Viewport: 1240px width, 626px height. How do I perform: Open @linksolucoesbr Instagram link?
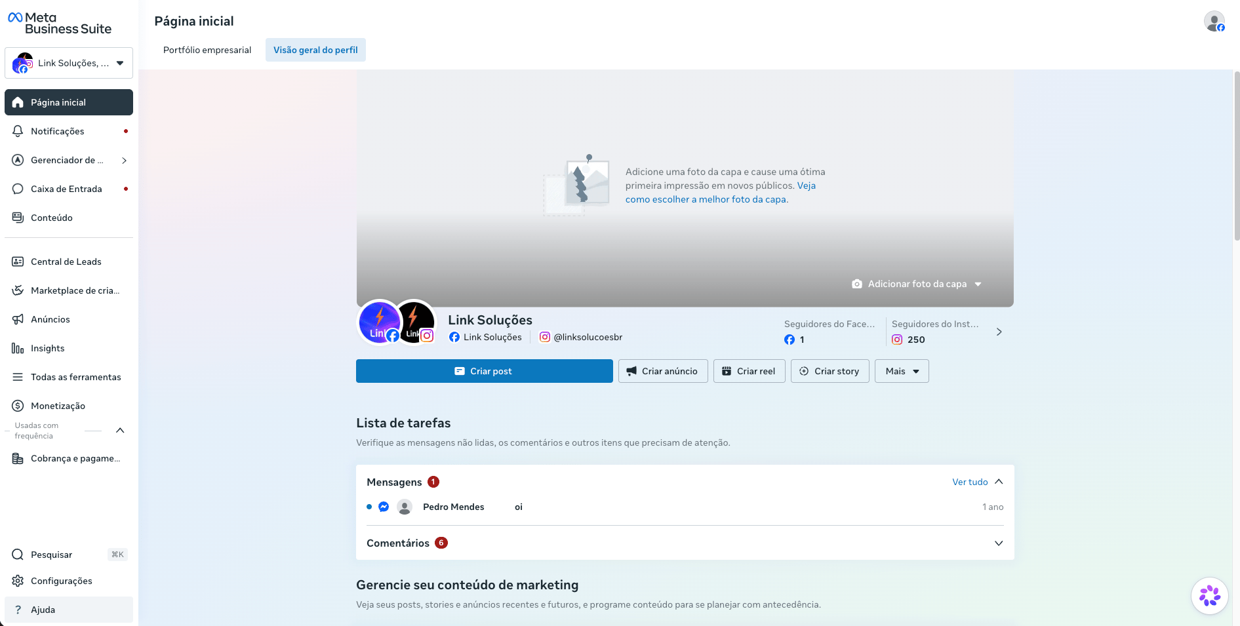point(581,337)
